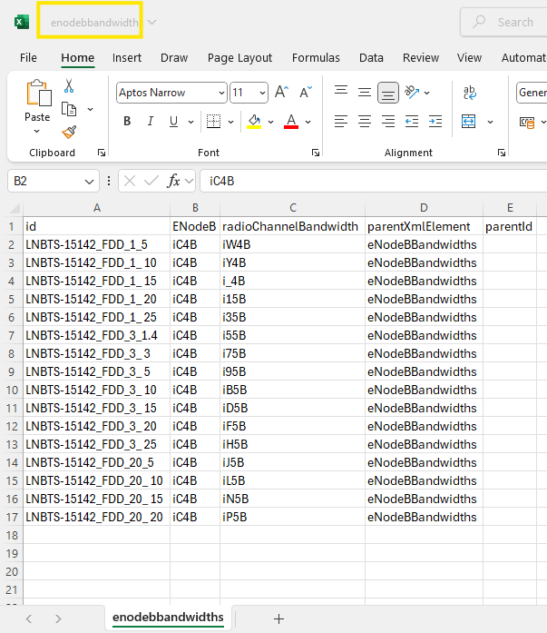This screenshot has height=633, width=547.
Task: Open the font name dropdown
Action: 221,93
